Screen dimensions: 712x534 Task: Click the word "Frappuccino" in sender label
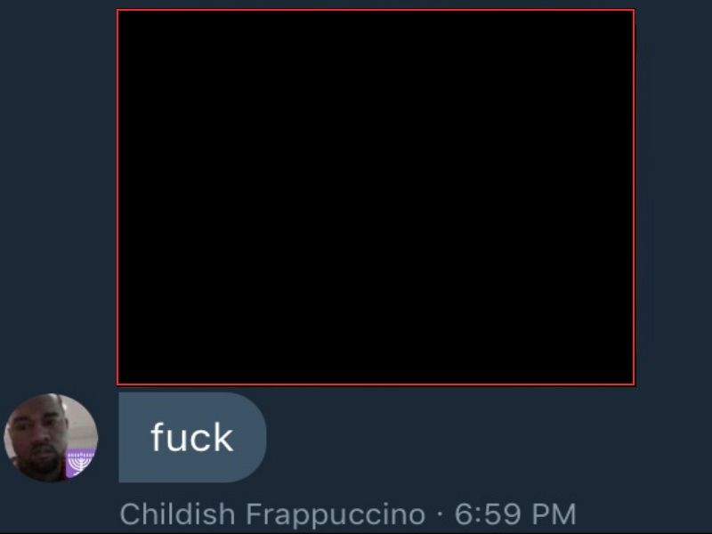click(336, 514)
